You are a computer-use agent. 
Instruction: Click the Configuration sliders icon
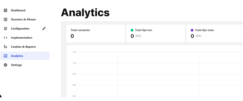[x=5, y=29]
